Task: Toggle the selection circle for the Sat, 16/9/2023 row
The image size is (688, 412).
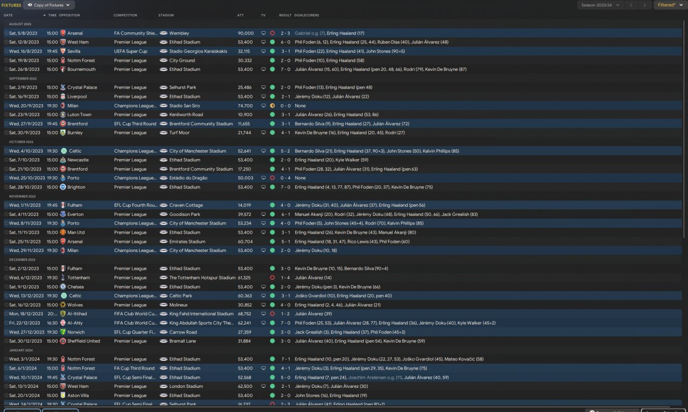Action: pyautogui.click(x=6, y=97)
